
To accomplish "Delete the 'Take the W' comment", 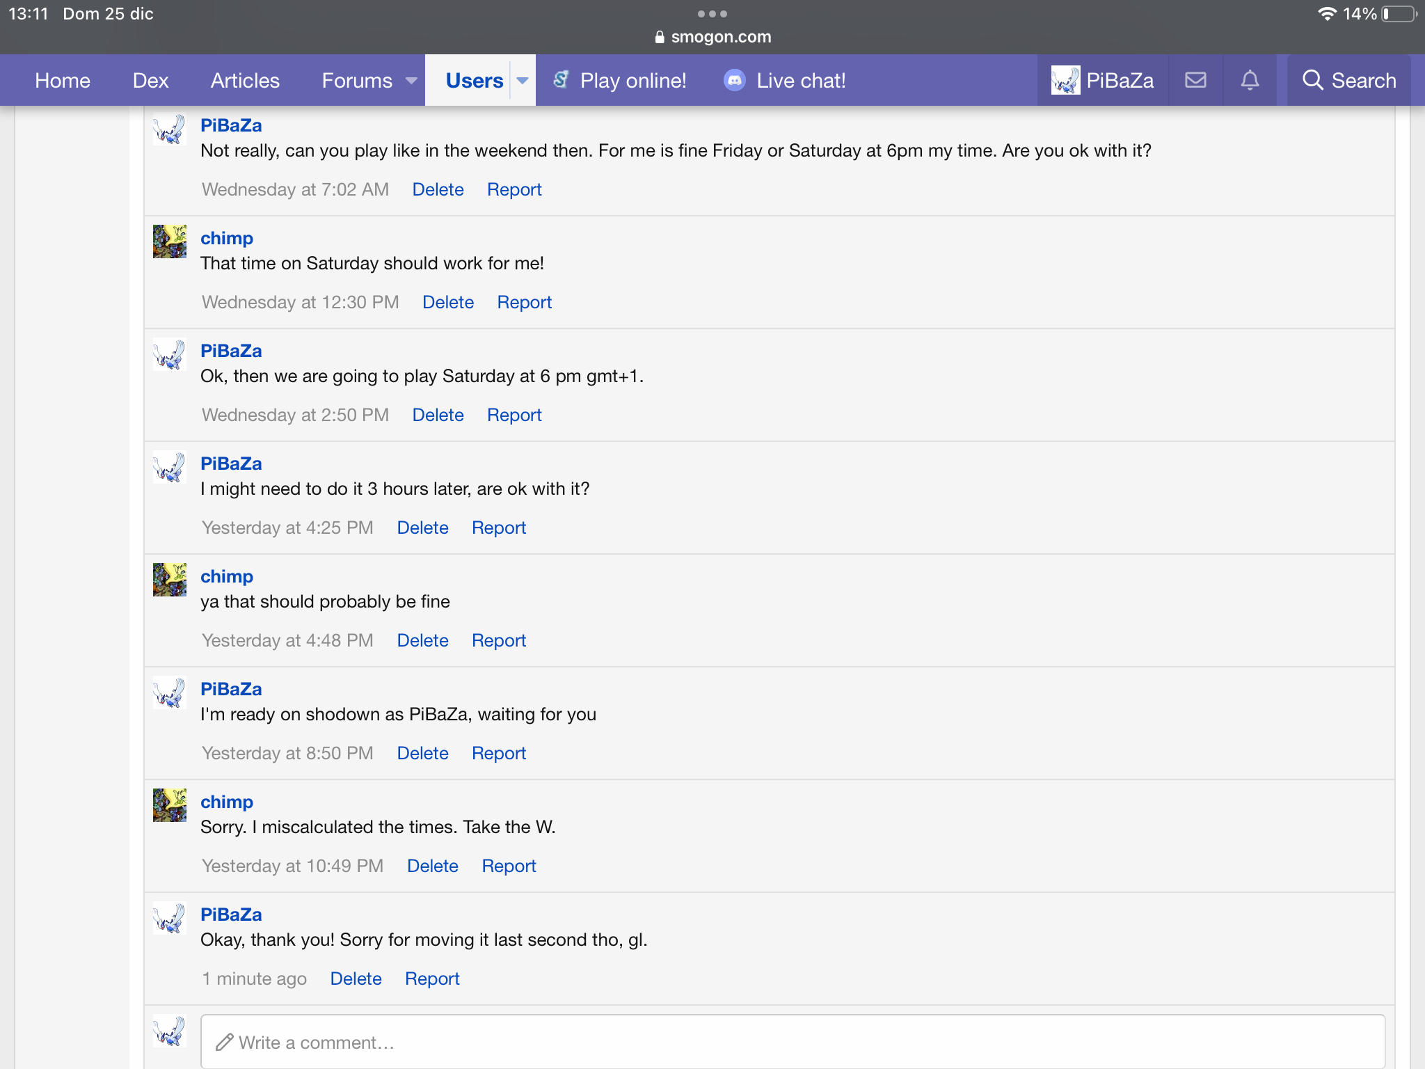I will 432,866.
